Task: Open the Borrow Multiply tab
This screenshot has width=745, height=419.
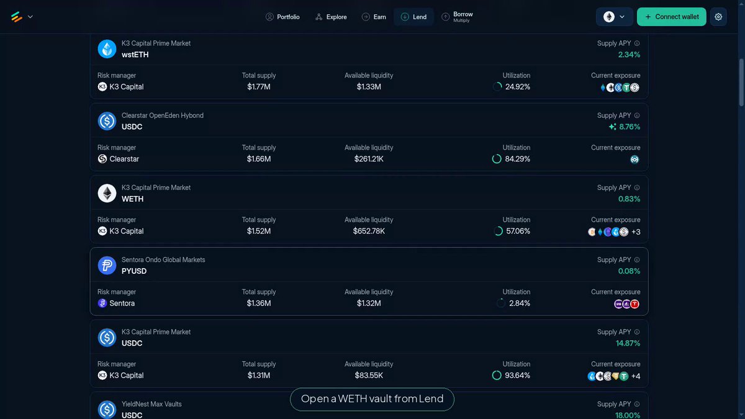Action: [x=458, y=17]
